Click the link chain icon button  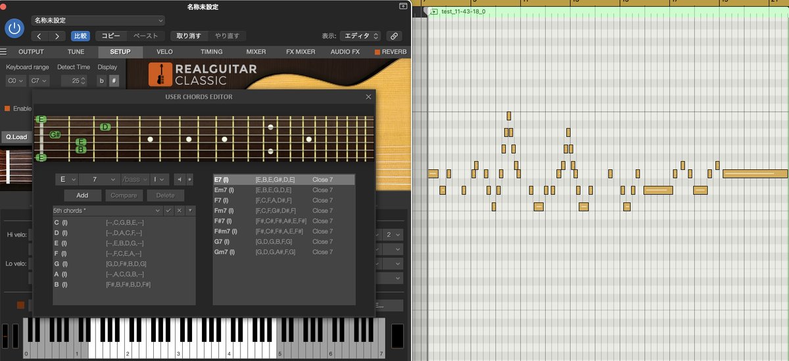pyautogui.click(x=394, y=36)
